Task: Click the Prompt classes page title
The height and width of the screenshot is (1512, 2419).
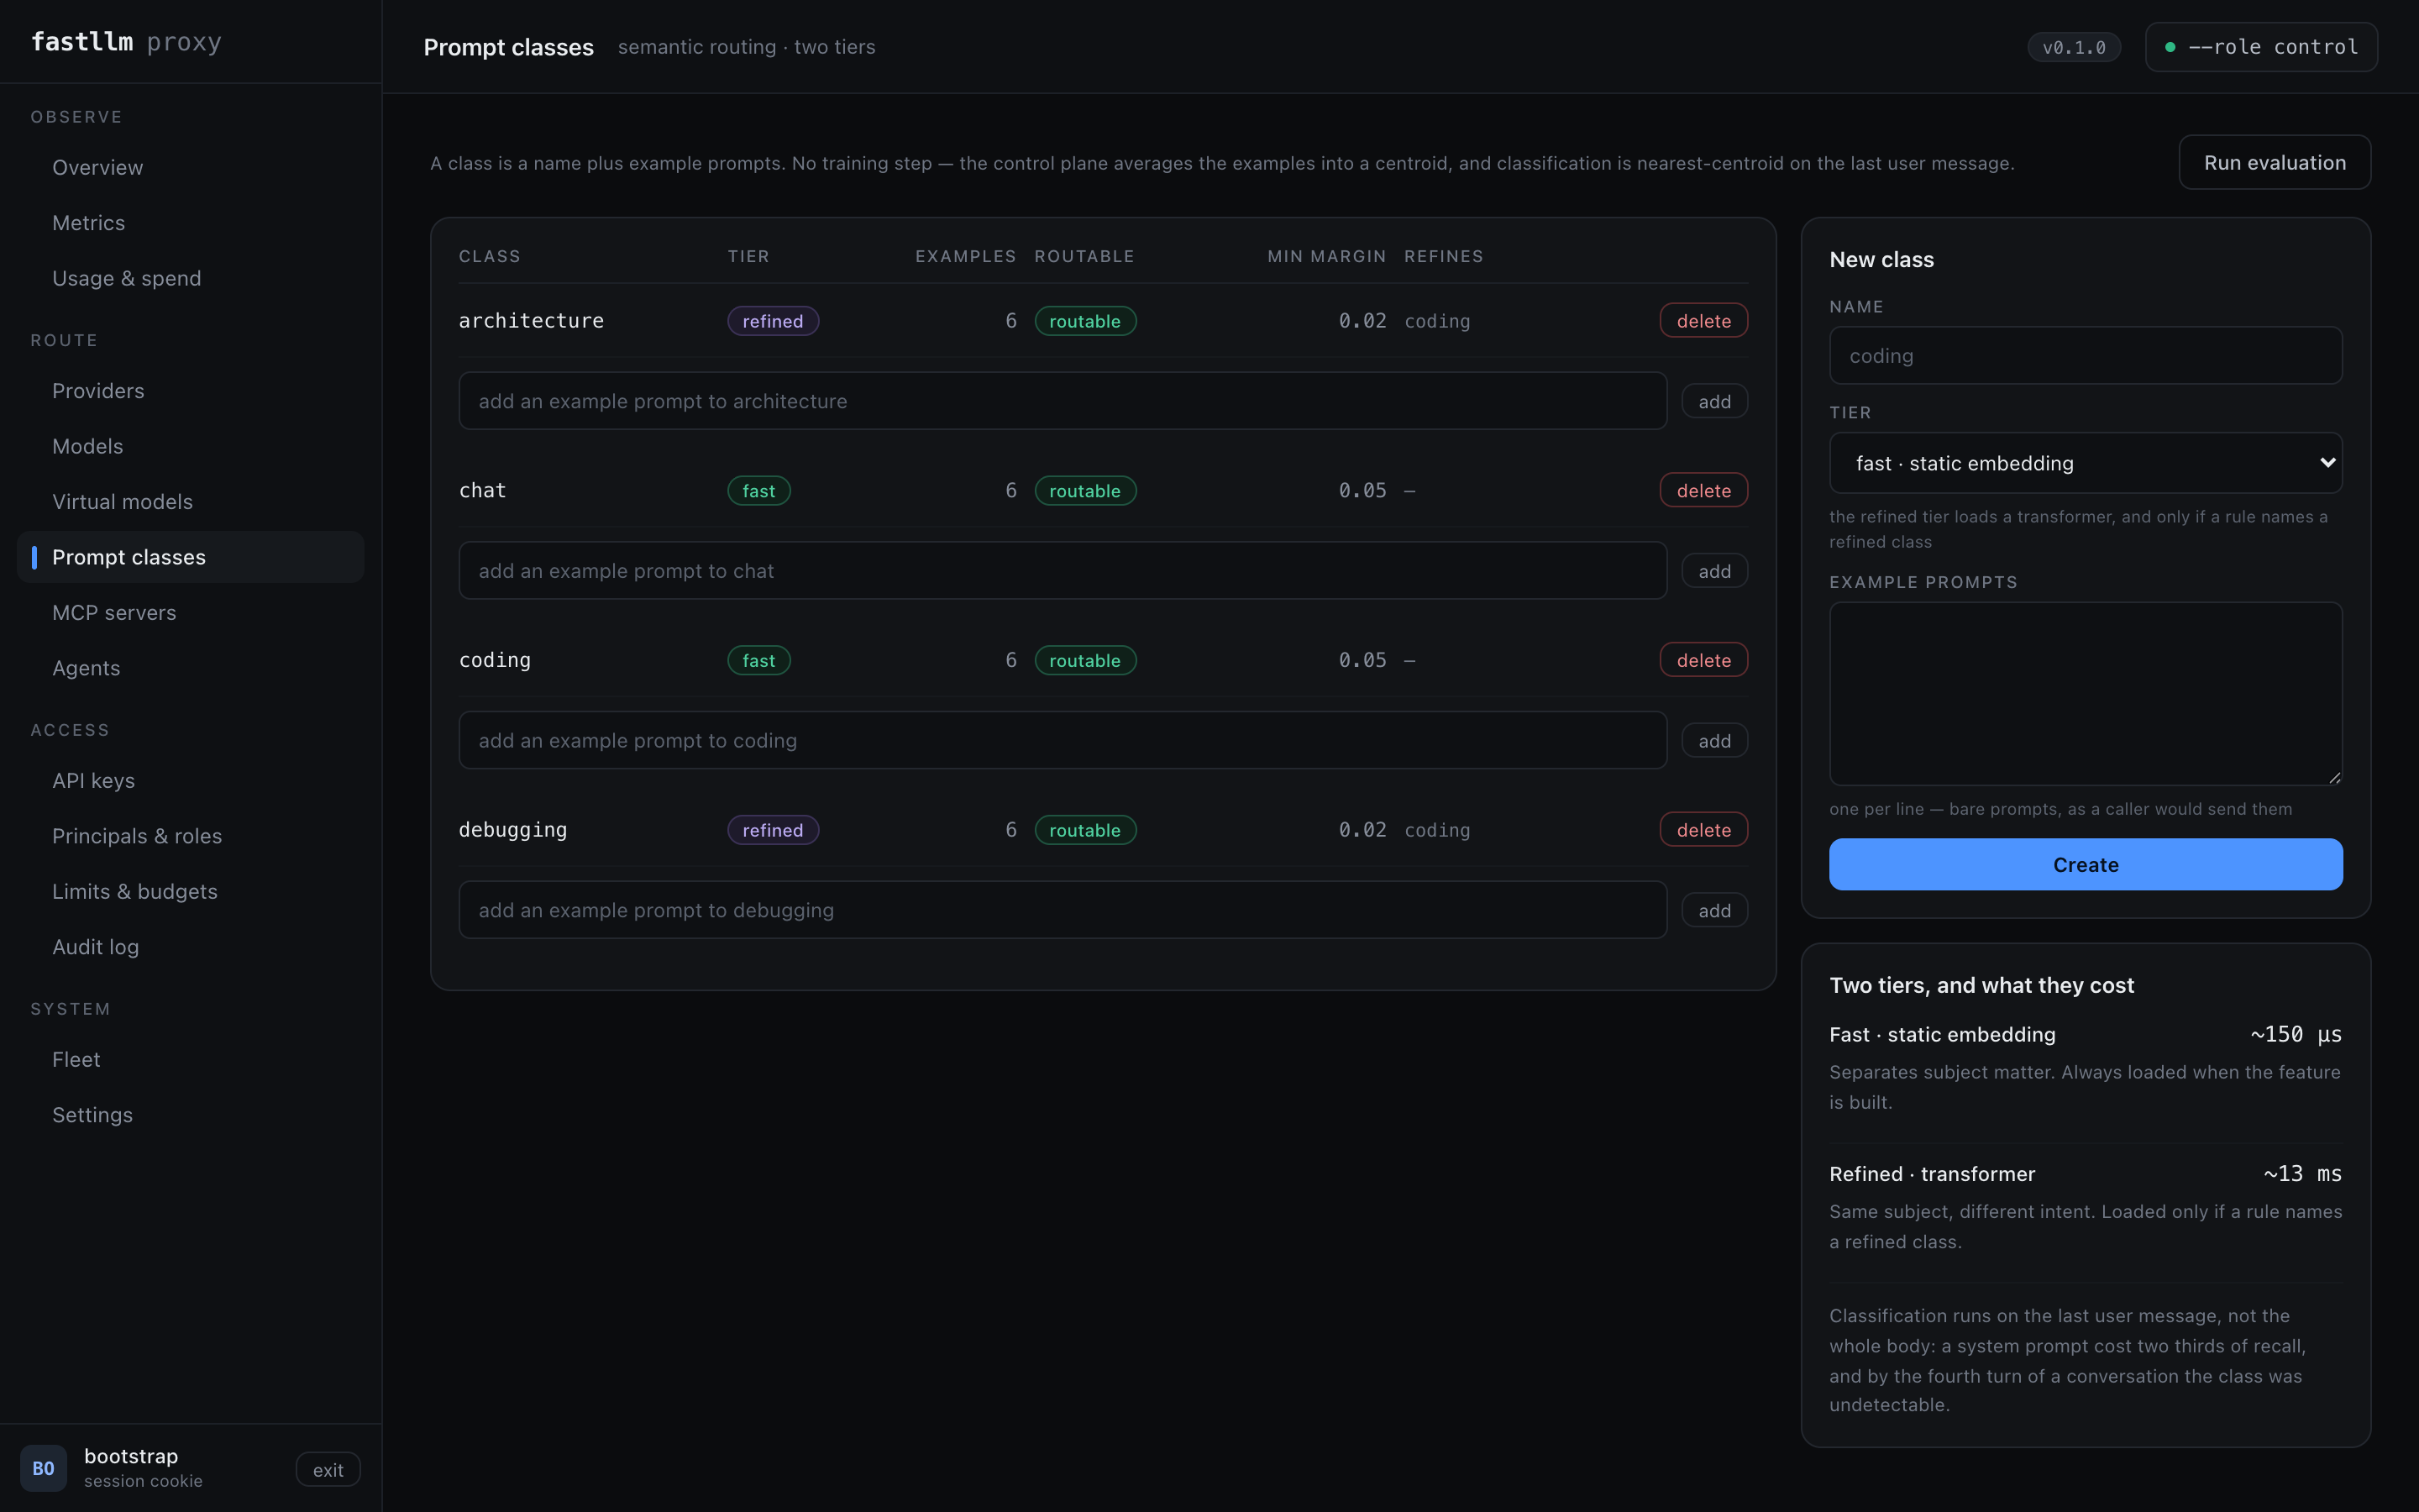Action: point(509,47)
